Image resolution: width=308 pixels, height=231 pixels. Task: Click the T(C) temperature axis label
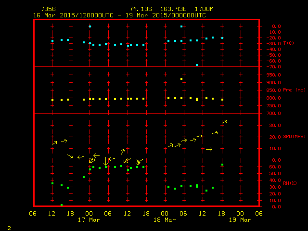(288, 43)
